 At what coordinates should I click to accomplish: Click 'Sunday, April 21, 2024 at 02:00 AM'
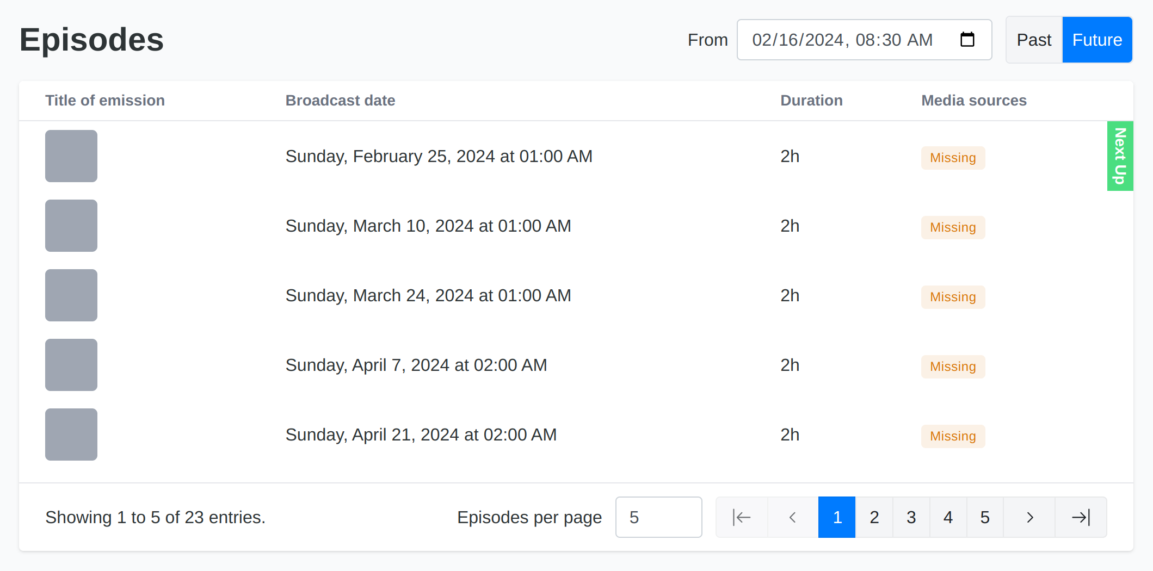(x=421, y=435)
